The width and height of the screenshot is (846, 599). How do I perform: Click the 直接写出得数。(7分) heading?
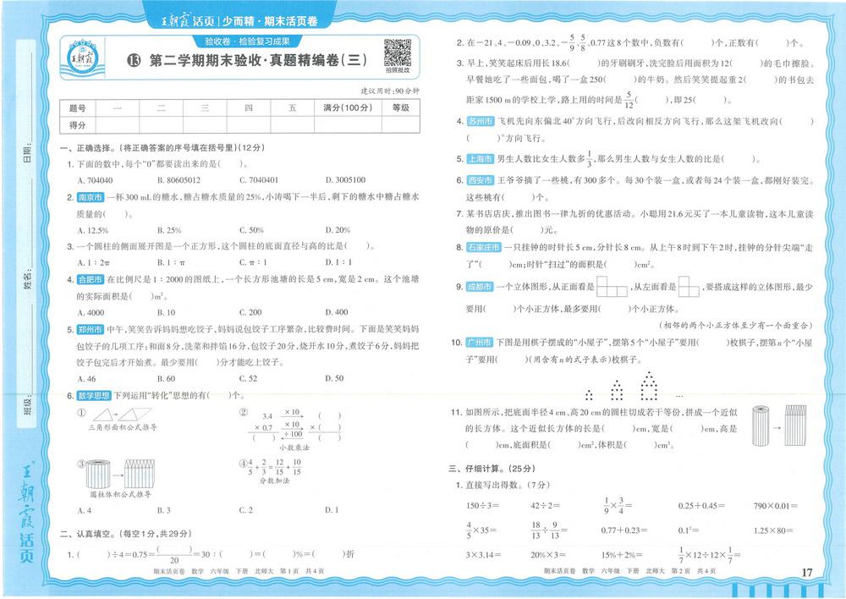pyautogui.click(x=507, y=485)
